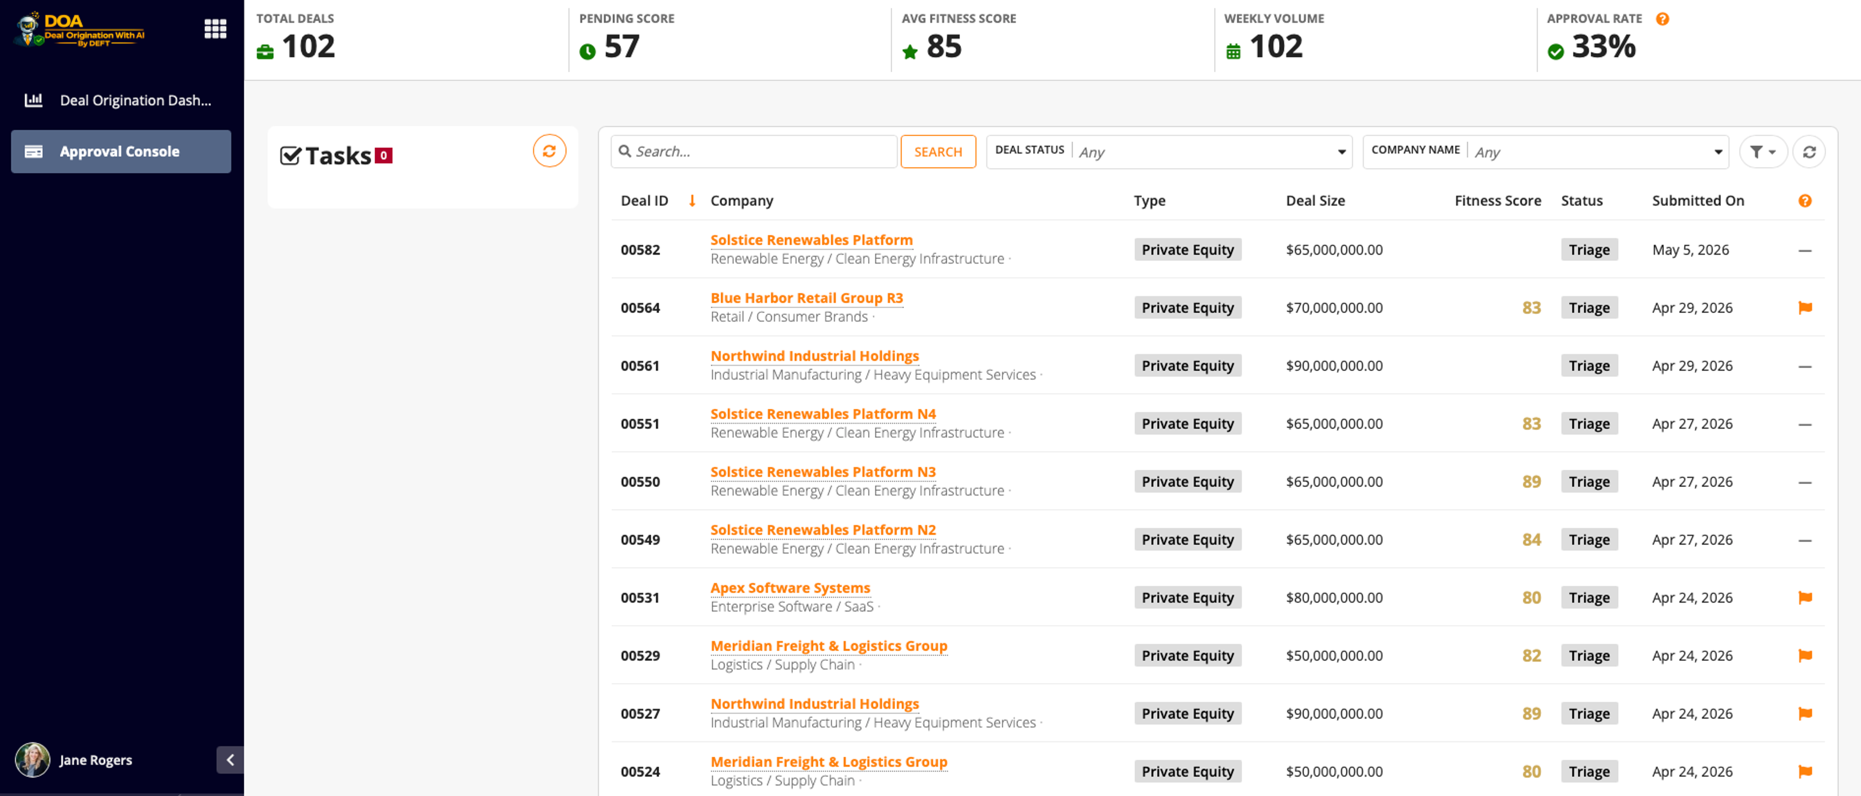This screenshot has height=796, width=1861.
Task: Click the flag icon for deal 00524
Action: pyautogui.click(x=1805, y=771)
